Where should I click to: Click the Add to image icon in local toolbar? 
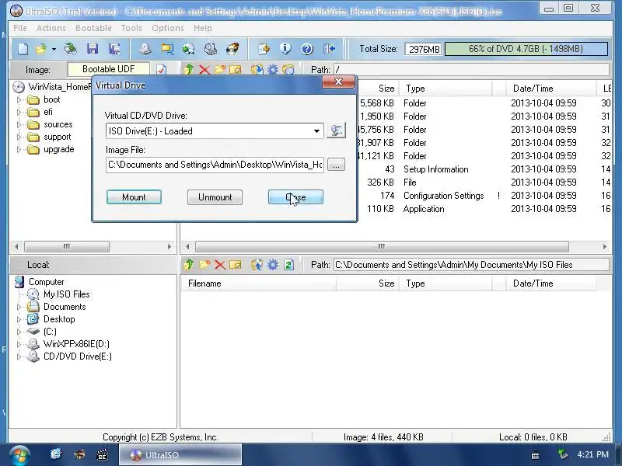point(257,265)
